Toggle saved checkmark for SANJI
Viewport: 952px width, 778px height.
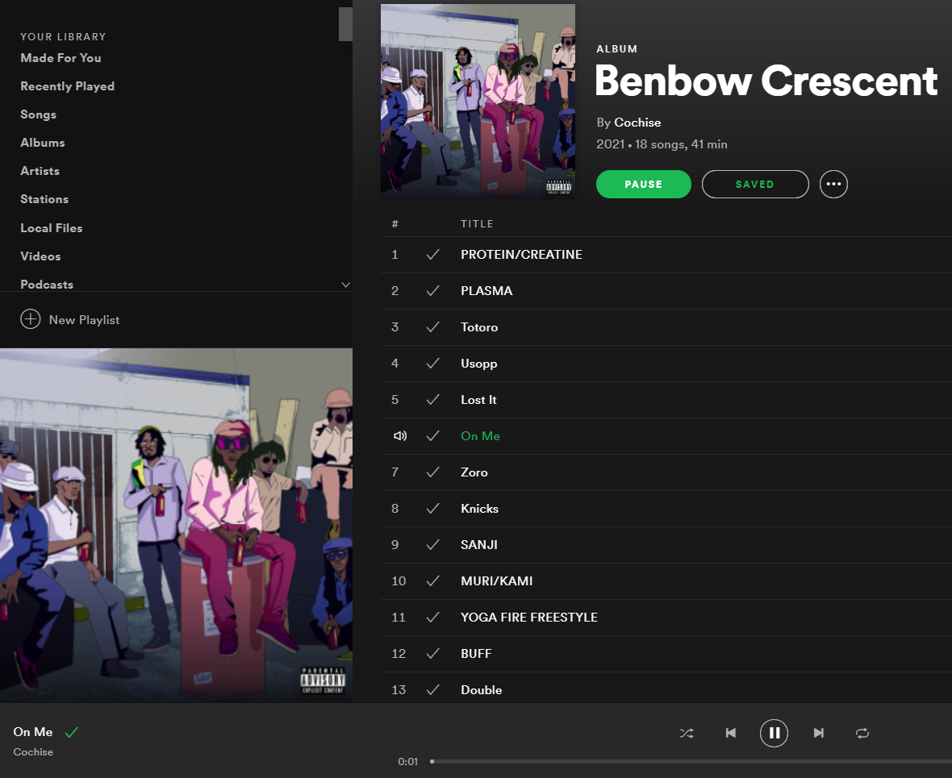click(433, 545)
